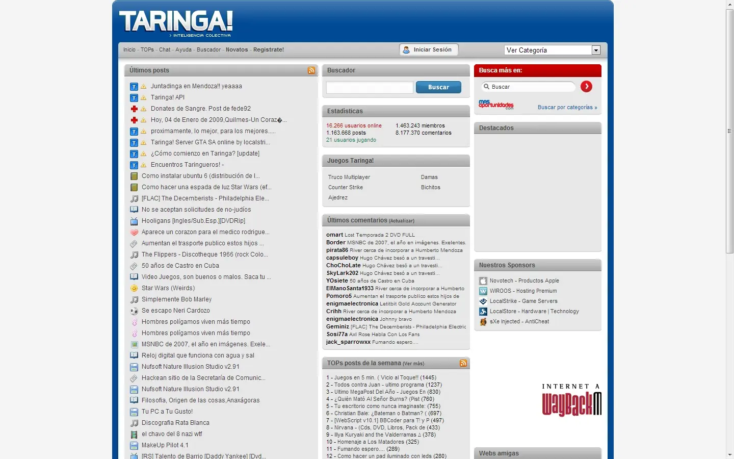734x459 pixels.
Task: Open the MasOportunidades logo
Action: click(x=496, y=105)
